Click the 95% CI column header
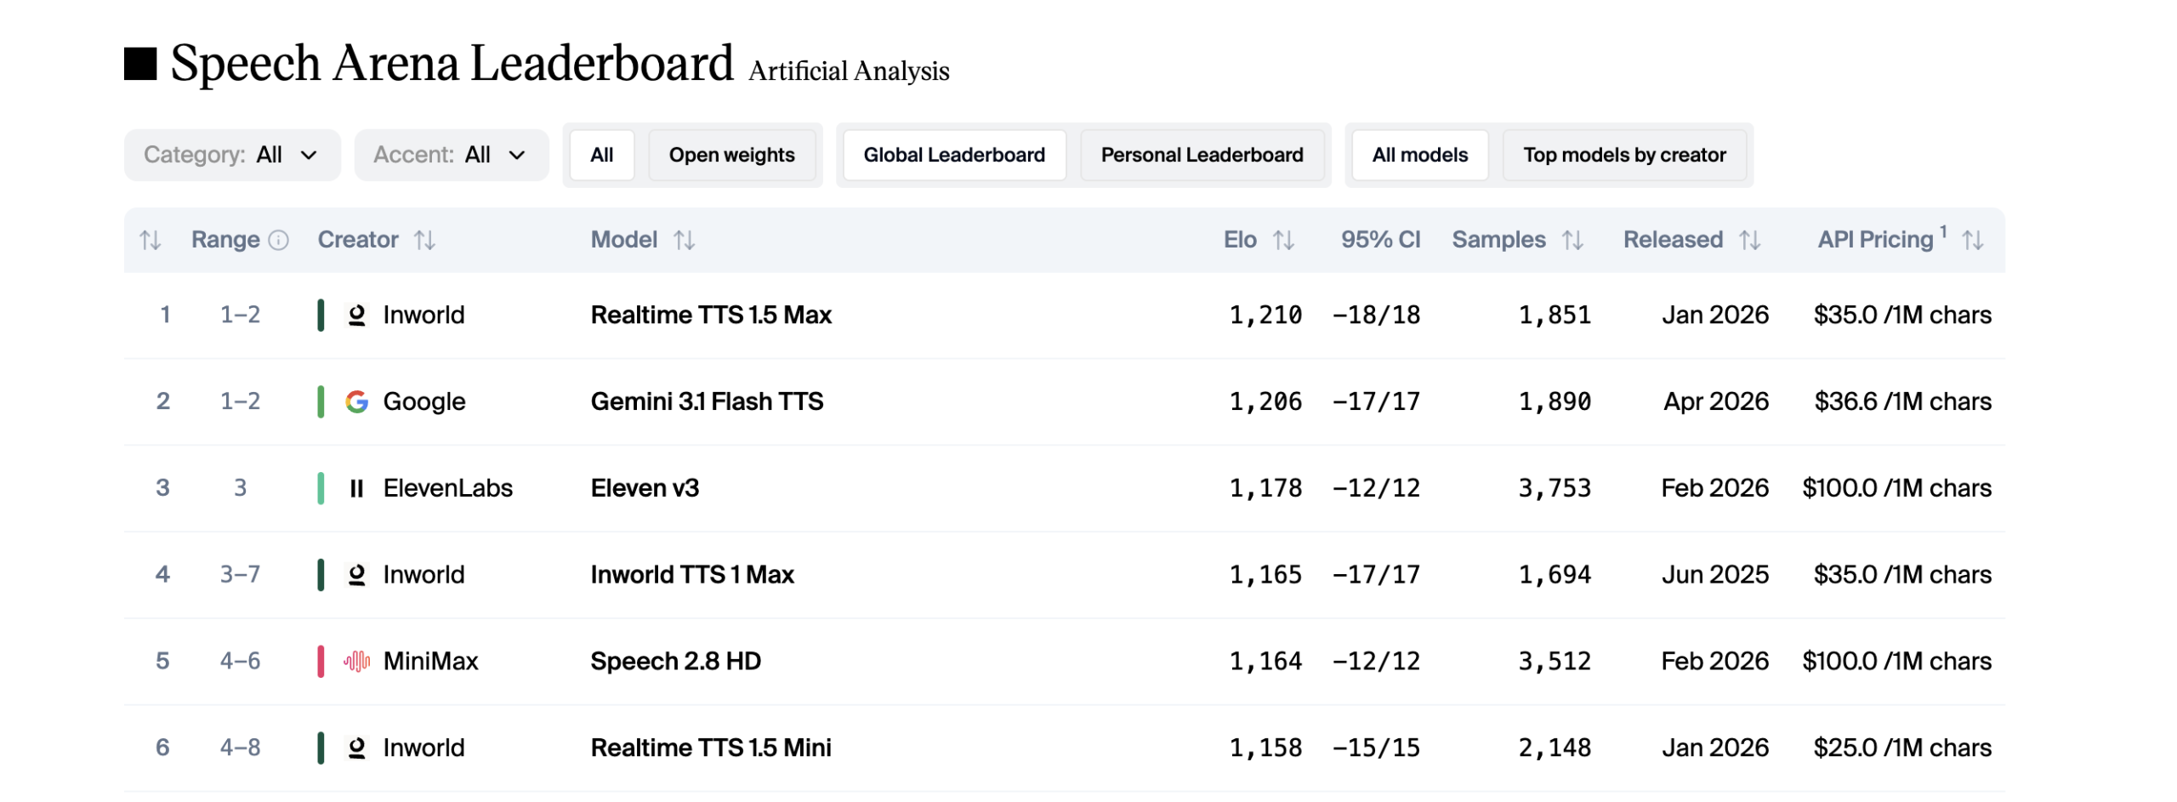This screenshot has height=802, width=2177. coord(1380,240)
